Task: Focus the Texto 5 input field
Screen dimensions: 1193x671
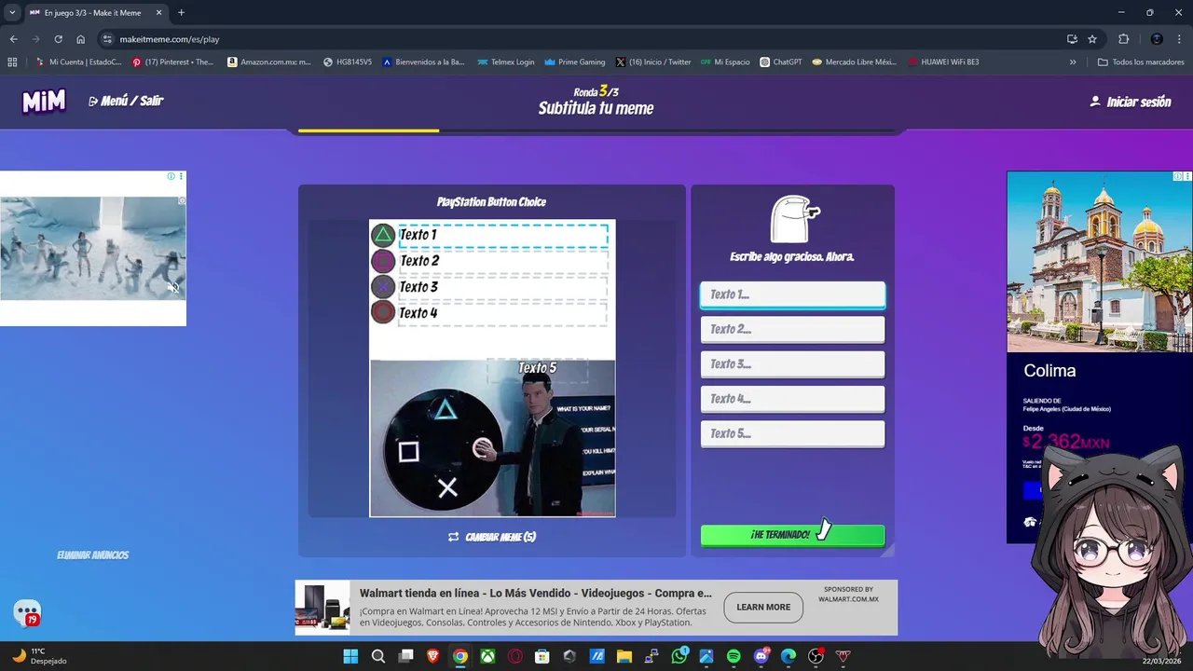Action: tap(792, 433)
